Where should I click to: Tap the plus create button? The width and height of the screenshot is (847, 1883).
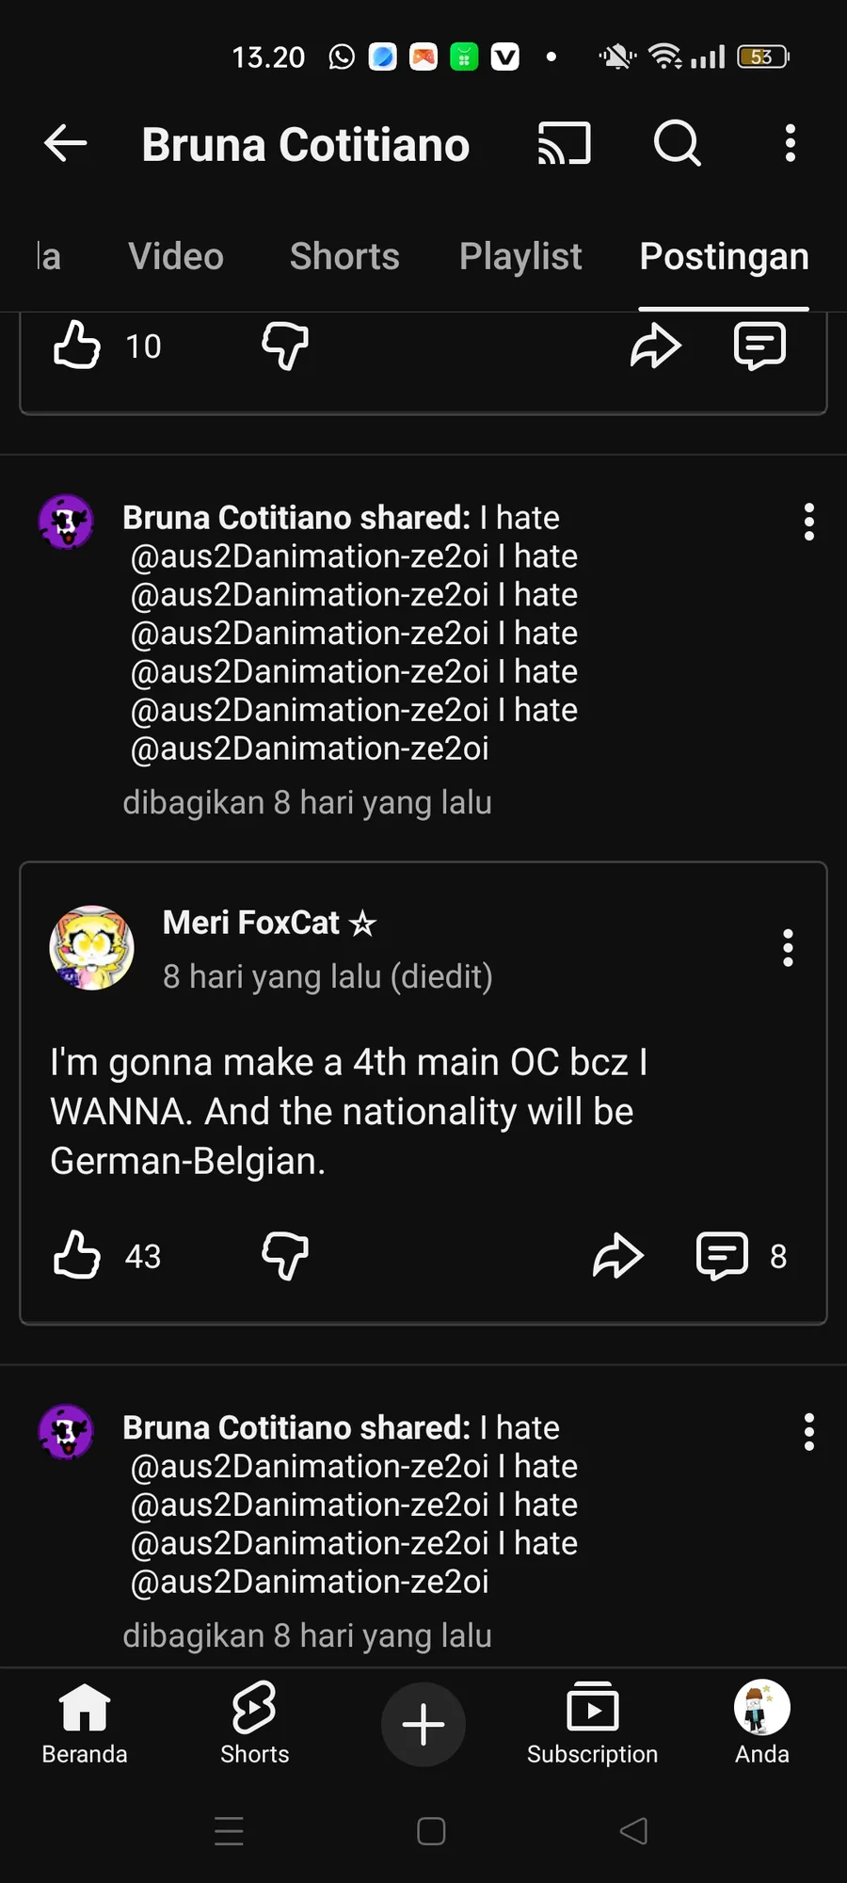click(x=423, y=1724)
